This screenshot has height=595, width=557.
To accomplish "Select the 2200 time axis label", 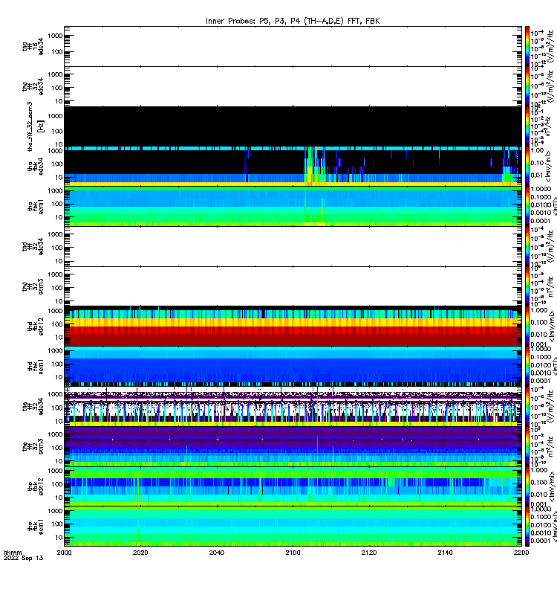I will (x=521, y=553).
